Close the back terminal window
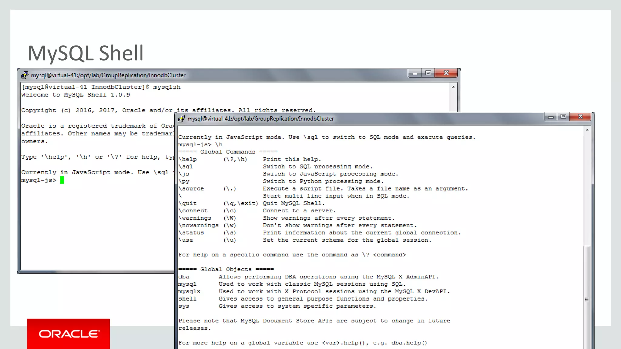 click(446, 73)
